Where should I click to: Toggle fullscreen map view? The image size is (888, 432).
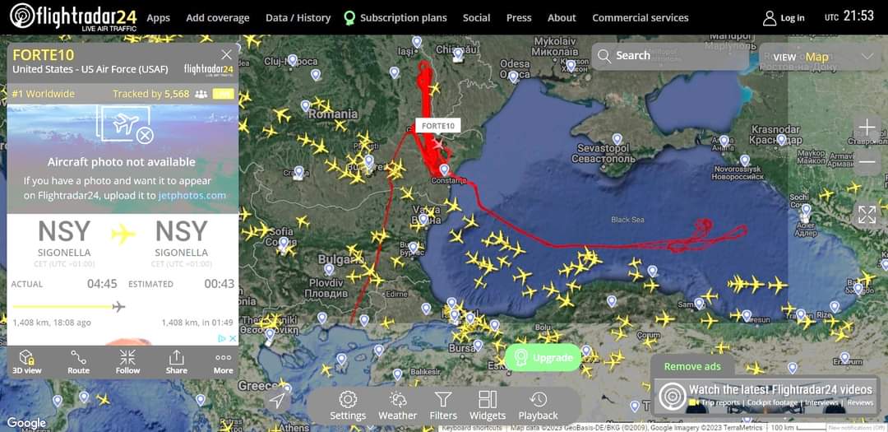pyautogui.click(x=867, y=215)
